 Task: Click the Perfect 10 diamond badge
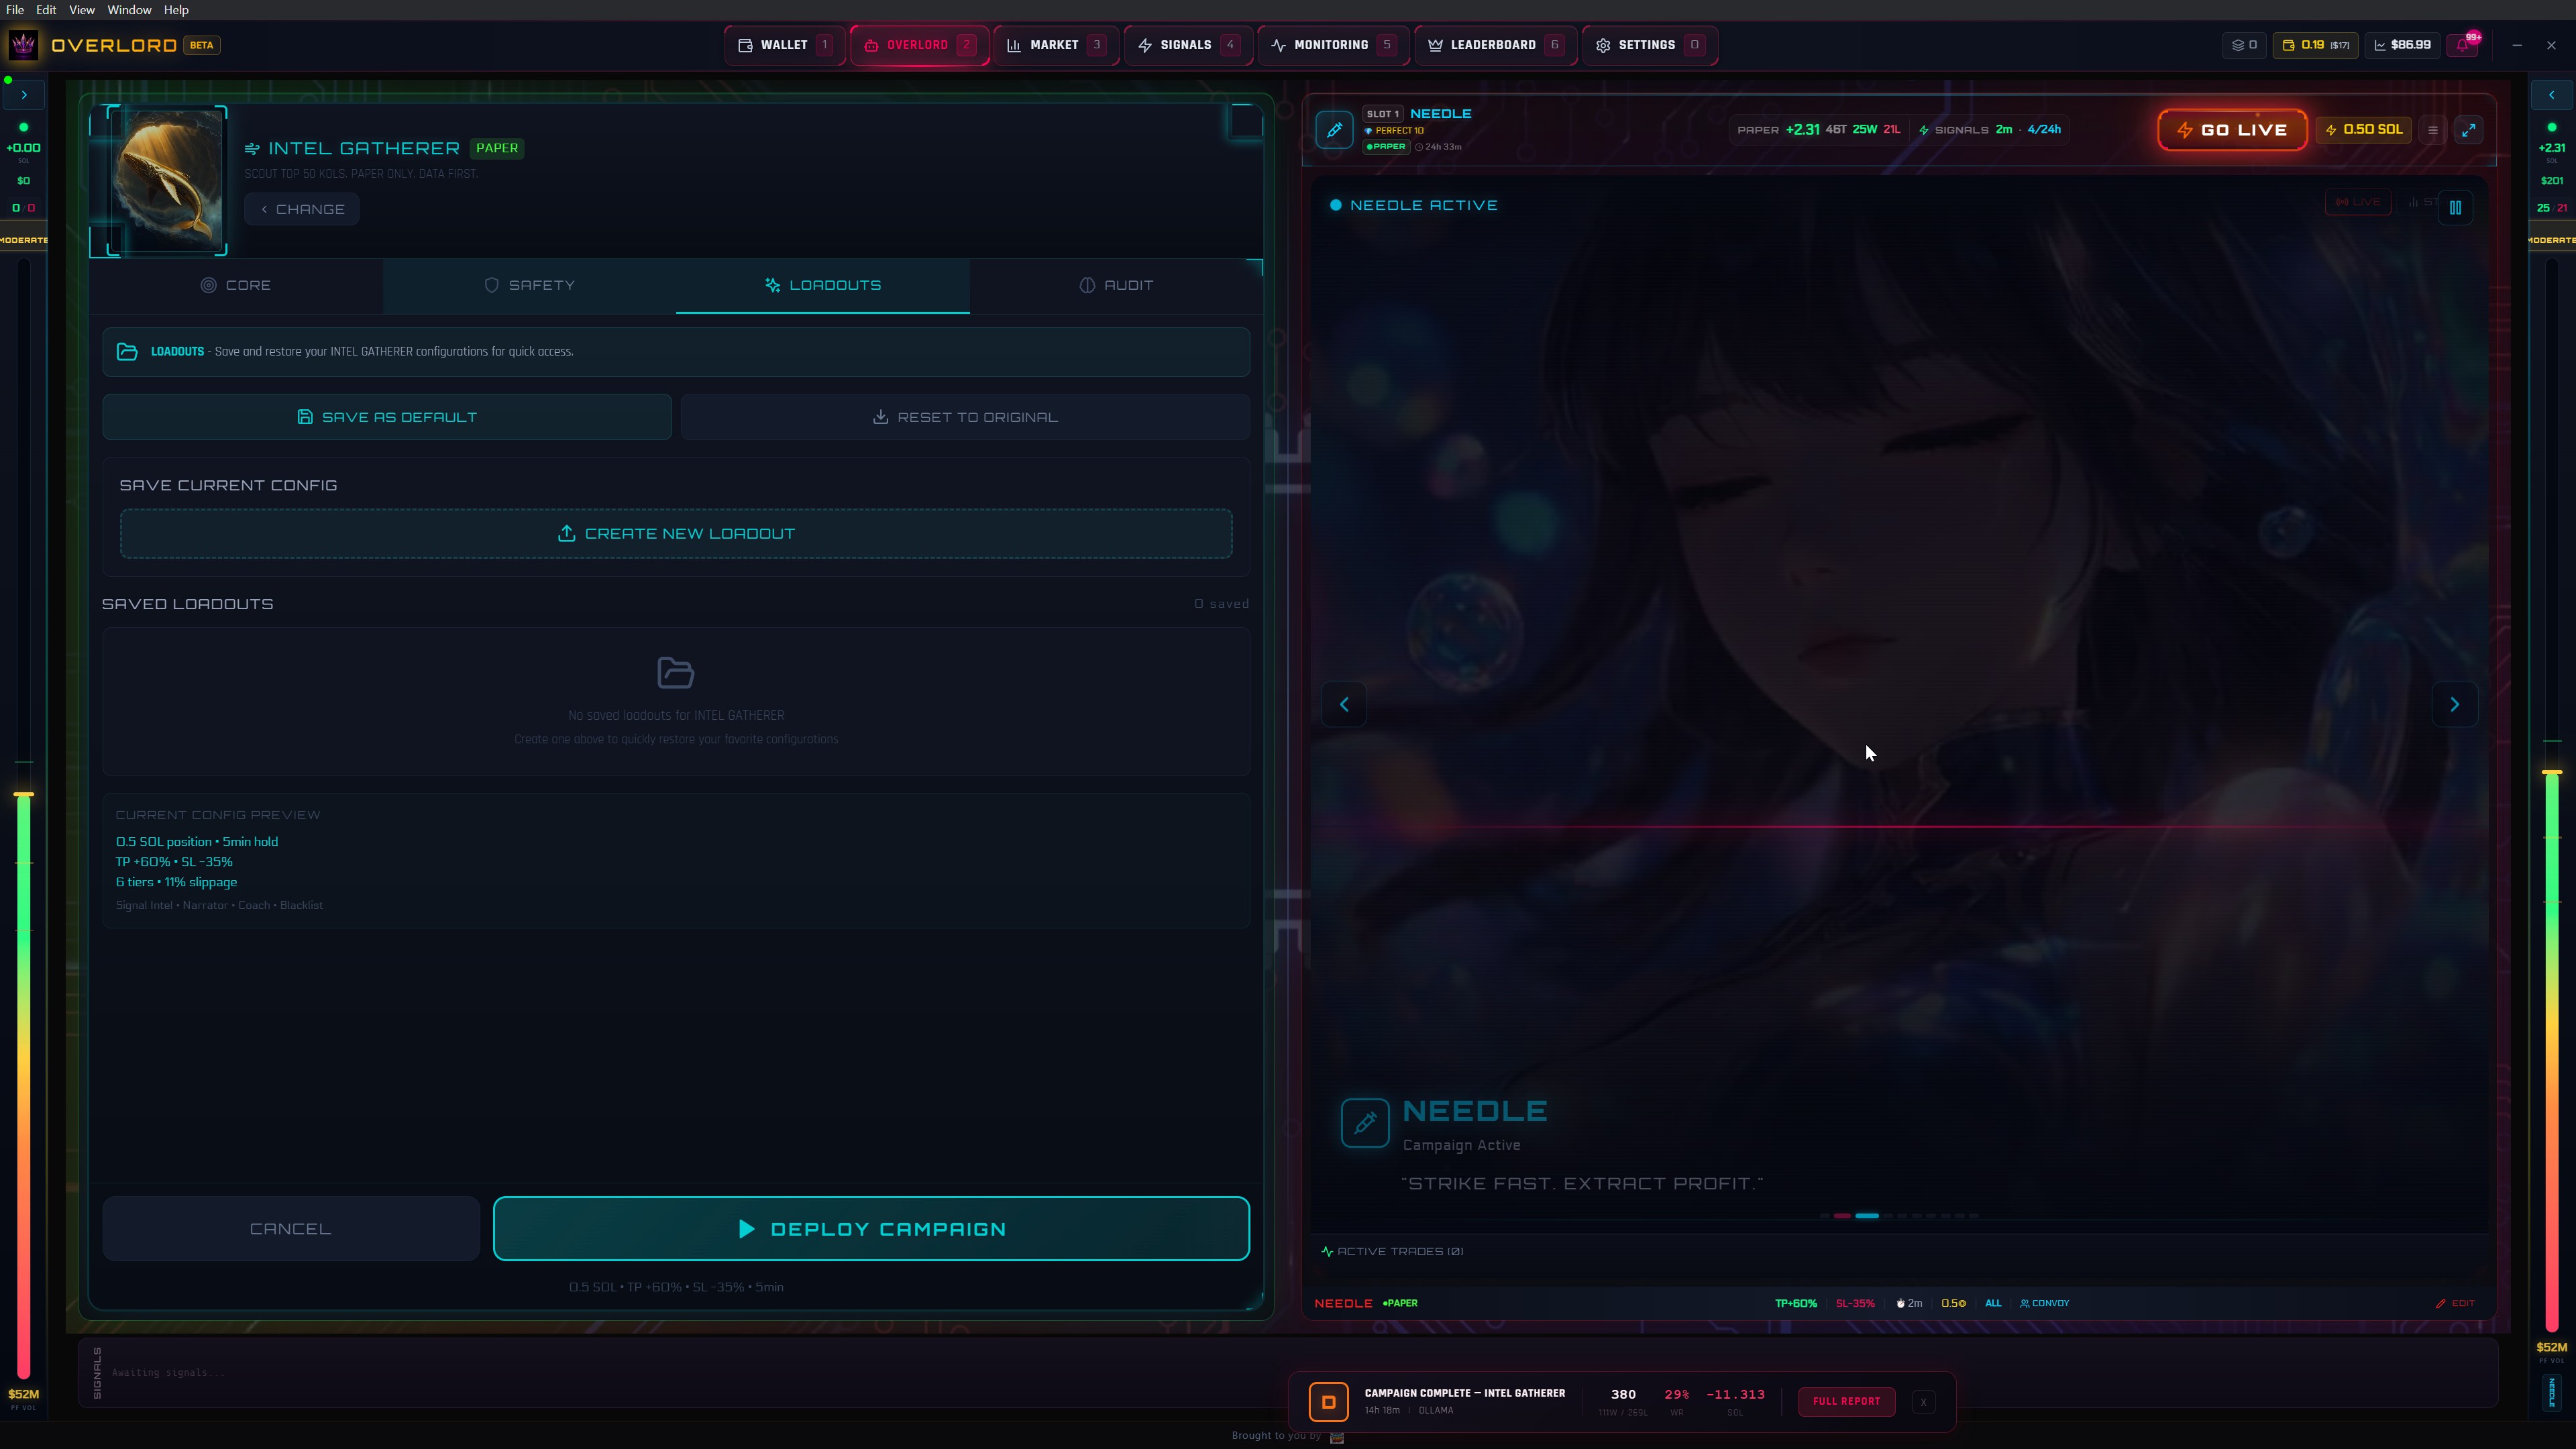[x=1394, y=131]
